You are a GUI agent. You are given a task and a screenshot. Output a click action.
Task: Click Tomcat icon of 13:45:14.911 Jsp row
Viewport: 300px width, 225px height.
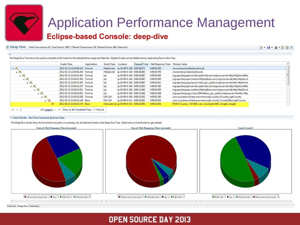point(38,90)
